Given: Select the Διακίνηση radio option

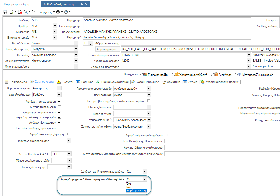Looking at the screenshot, I should click(x=212, y=75).
